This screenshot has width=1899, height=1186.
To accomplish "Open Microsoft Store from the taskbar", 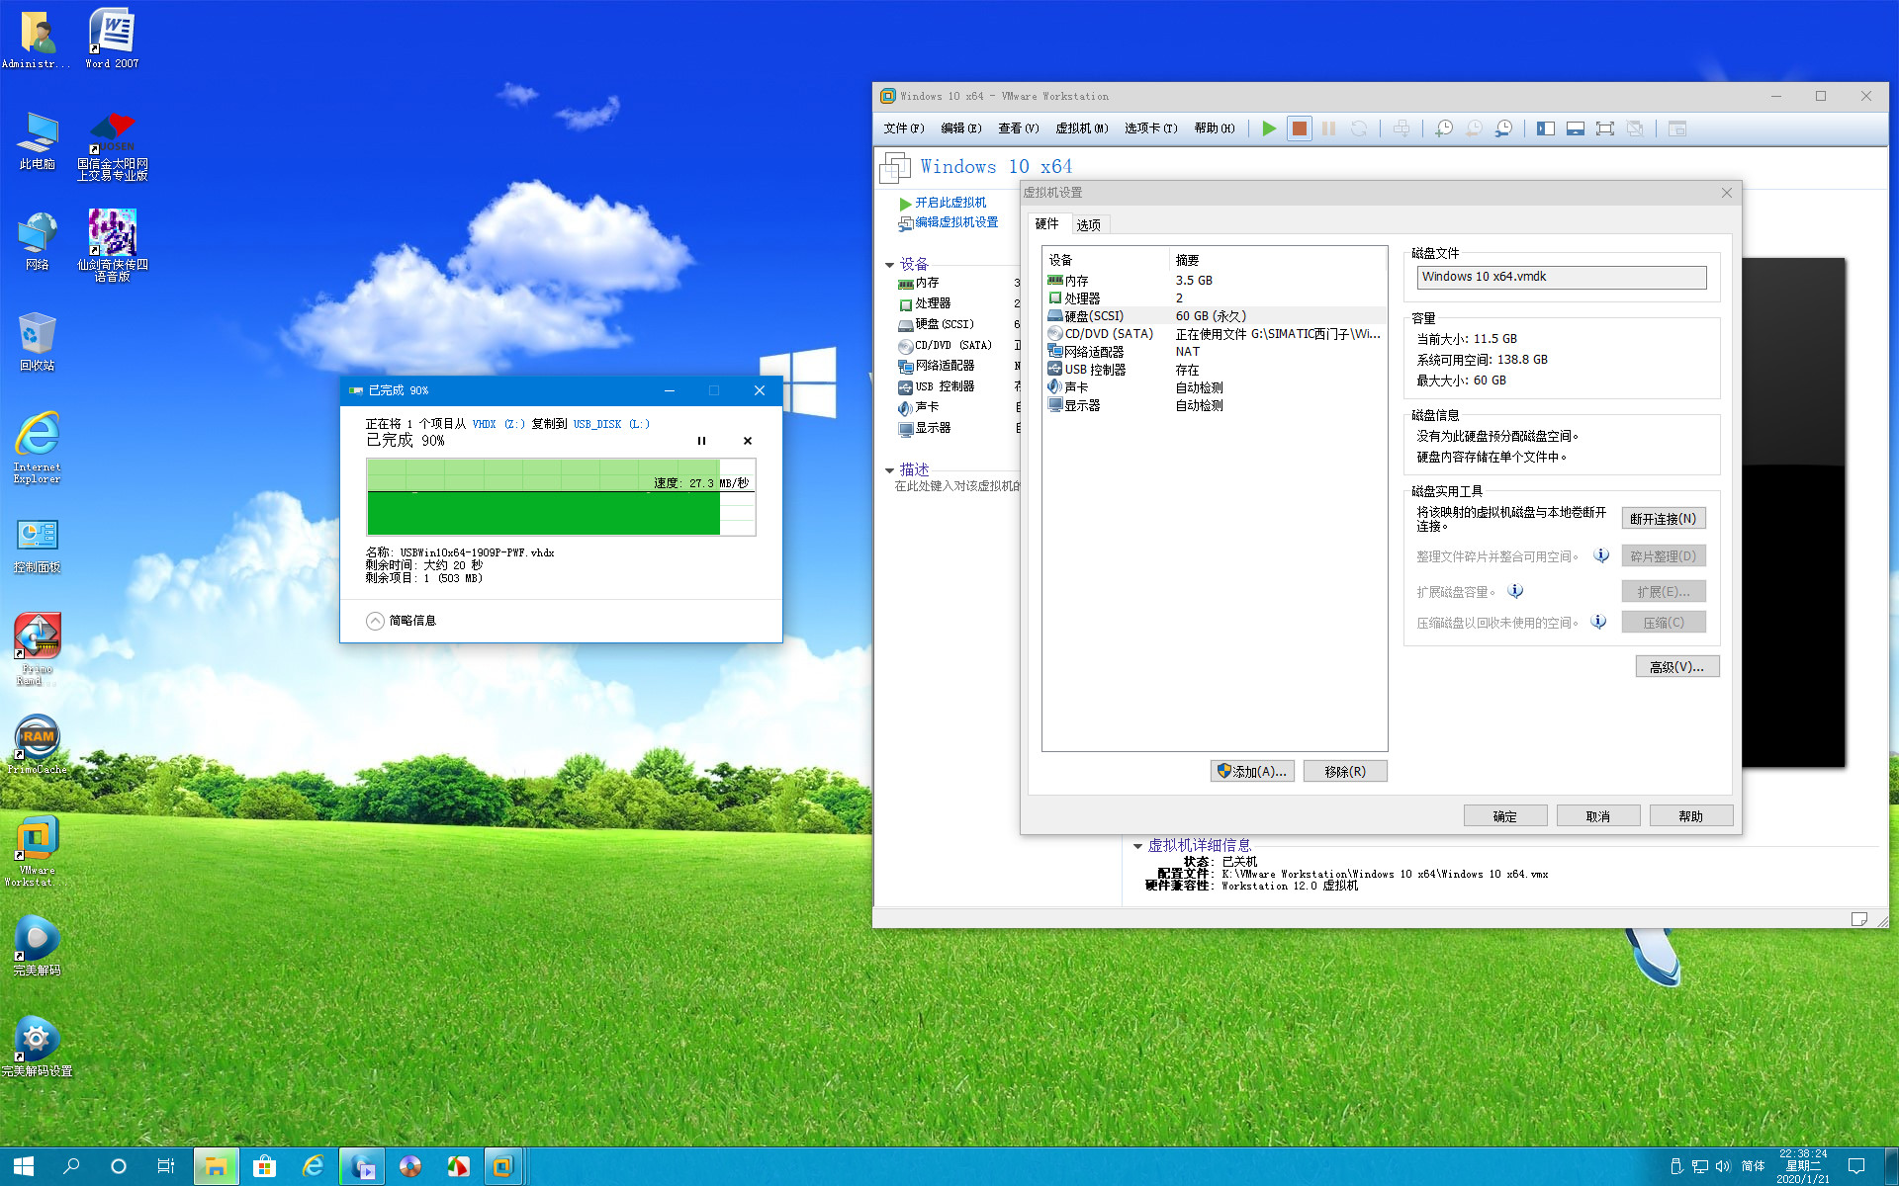I will coord(264,1166).
